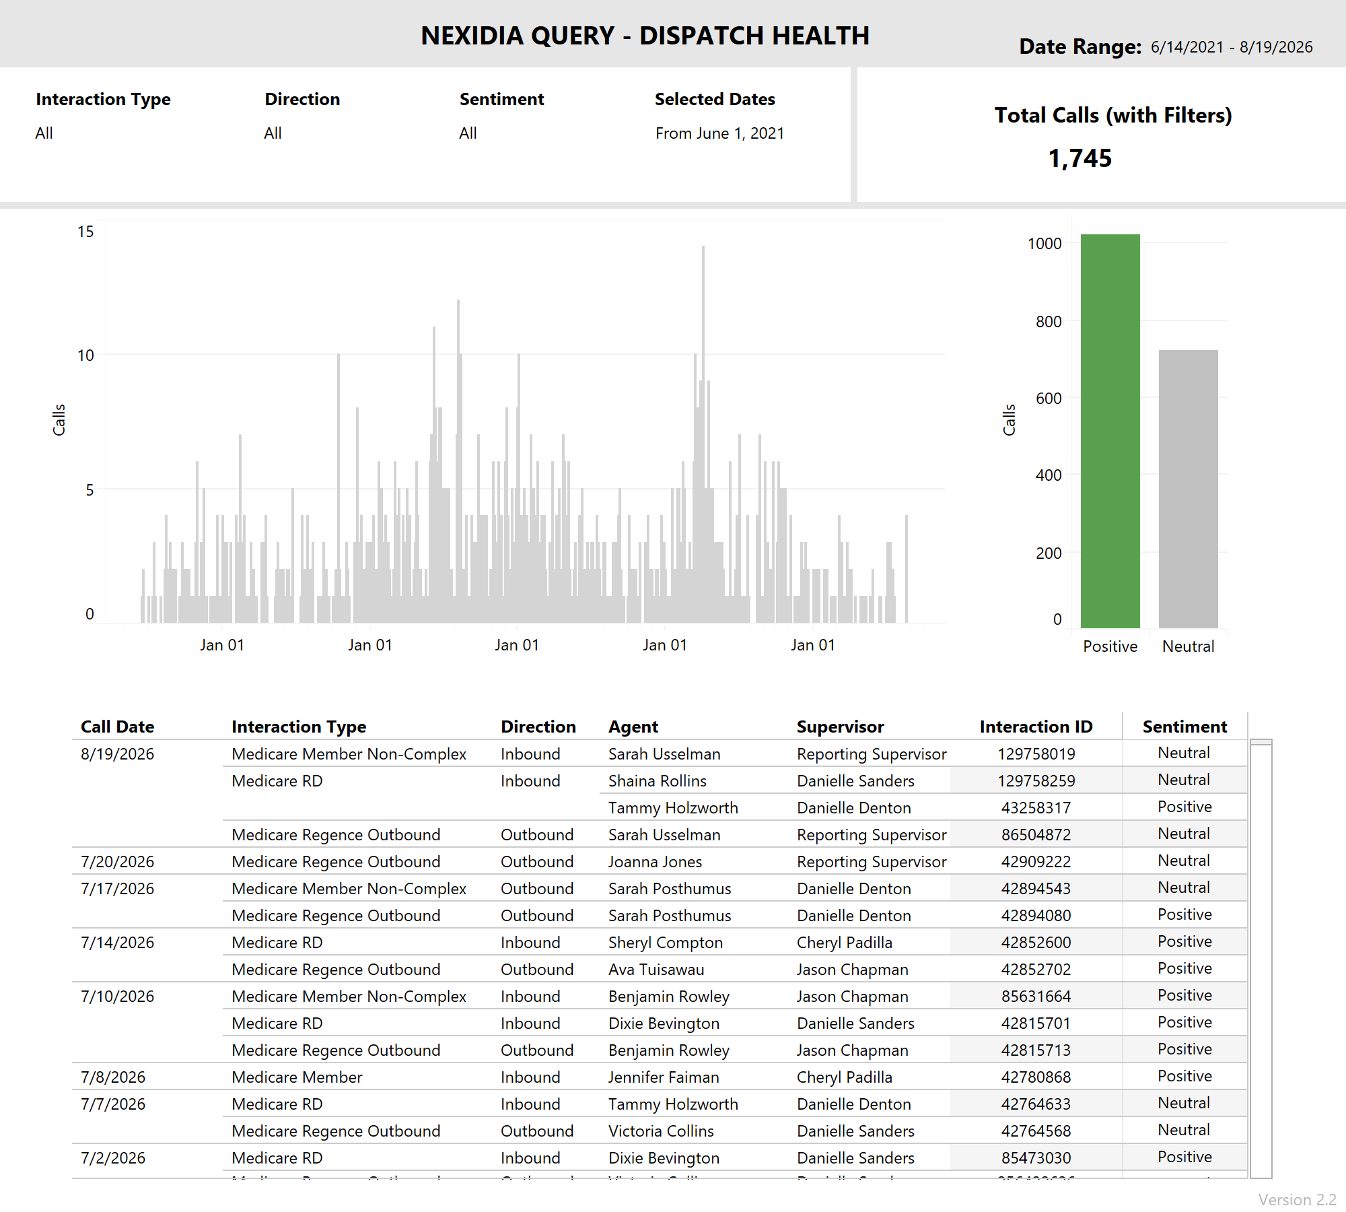Viewport: 1346px width, 1212px height.
Task: Click the gray Neutral sentiment bar
Action: coord(1188,489)
